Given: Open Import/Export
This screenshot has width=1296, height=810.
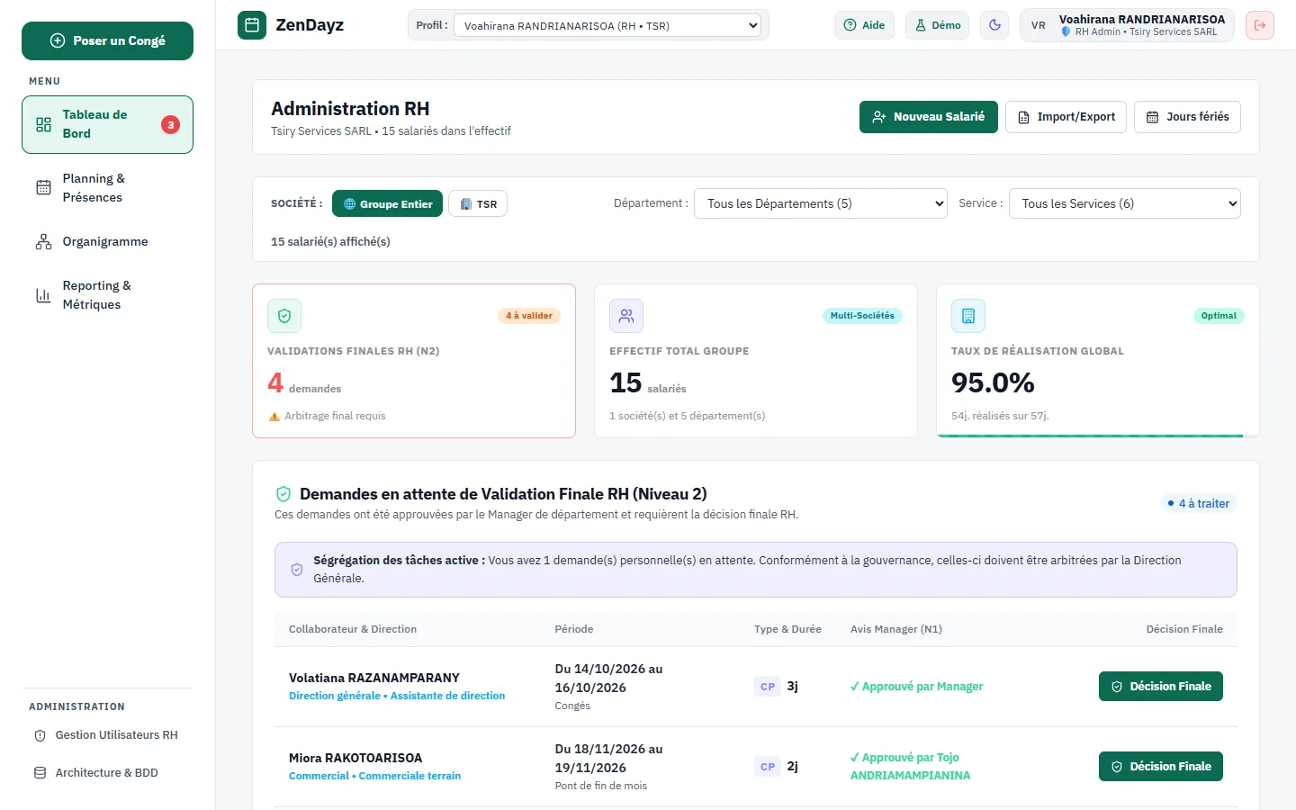Looking at the screenshot, I should pos(1066,117).
